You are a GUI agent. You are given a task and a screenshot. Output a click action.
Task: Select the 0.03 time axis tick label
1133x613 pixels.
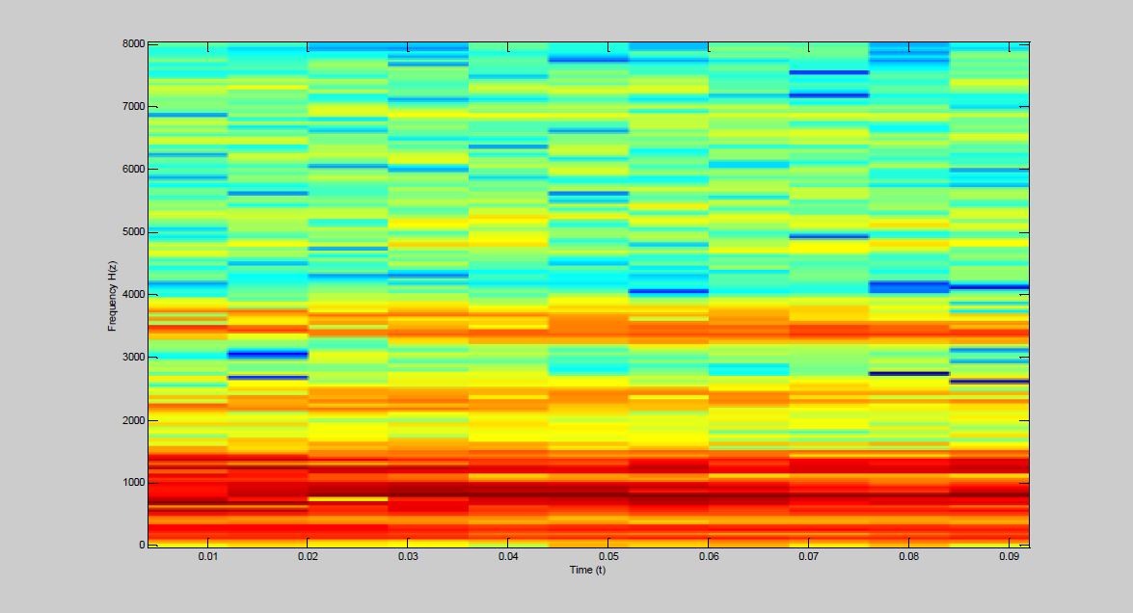tap(408, 557)
